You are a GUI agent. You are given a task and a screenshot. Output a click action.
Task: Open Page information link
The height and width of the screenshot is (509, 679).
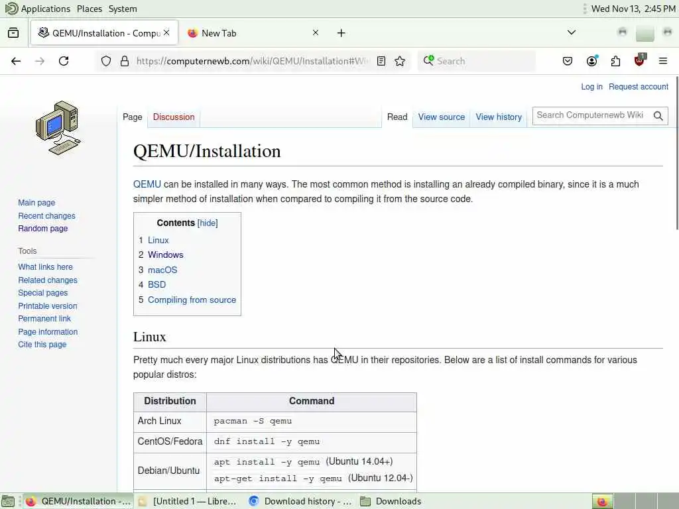coord(48,332)
